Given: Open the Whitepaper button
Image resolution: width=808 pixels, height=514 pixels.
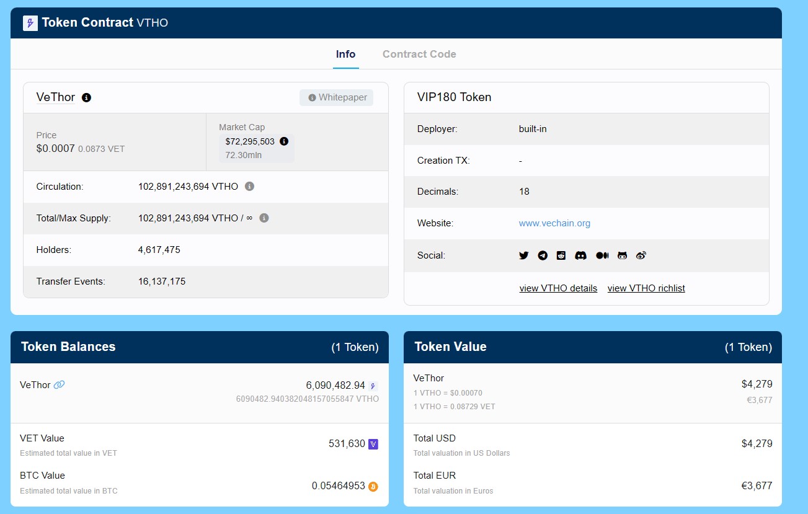Looking at the screenshot, I should [337, 97].
